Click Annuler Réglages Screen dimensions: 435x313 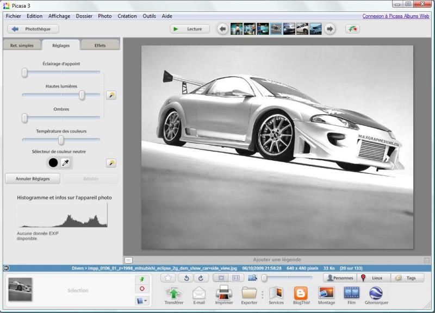[33, 179]
